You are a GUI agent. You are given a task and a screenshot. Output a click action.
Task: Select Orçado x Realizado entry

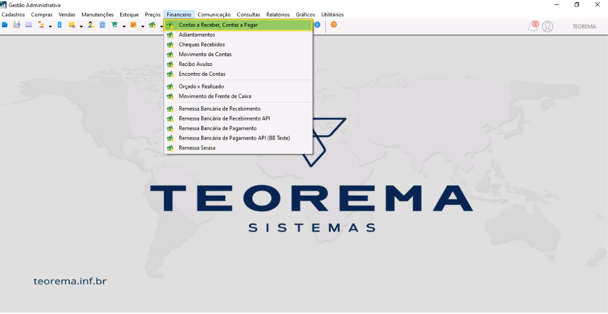[x=238, y=87]
